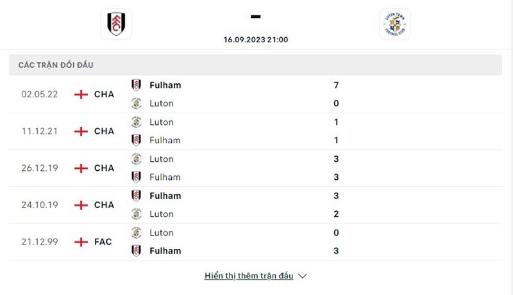Click the Luton team name in 11.12.21 match
513x295 pixels.
click(x=161, y=122)
